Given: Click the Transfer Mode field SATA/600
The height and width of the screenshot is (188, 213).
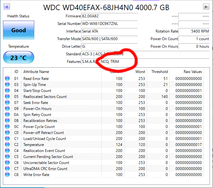Looking at the screenshot, I should [x=109, y=39].
